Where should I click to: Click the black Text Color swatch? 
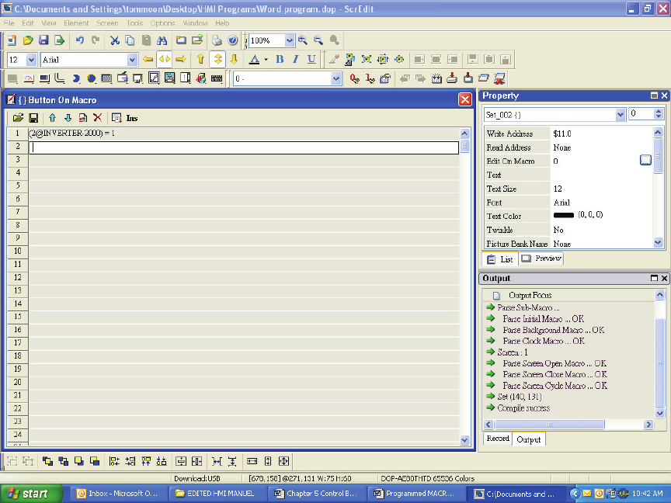(x=563, y=215)
